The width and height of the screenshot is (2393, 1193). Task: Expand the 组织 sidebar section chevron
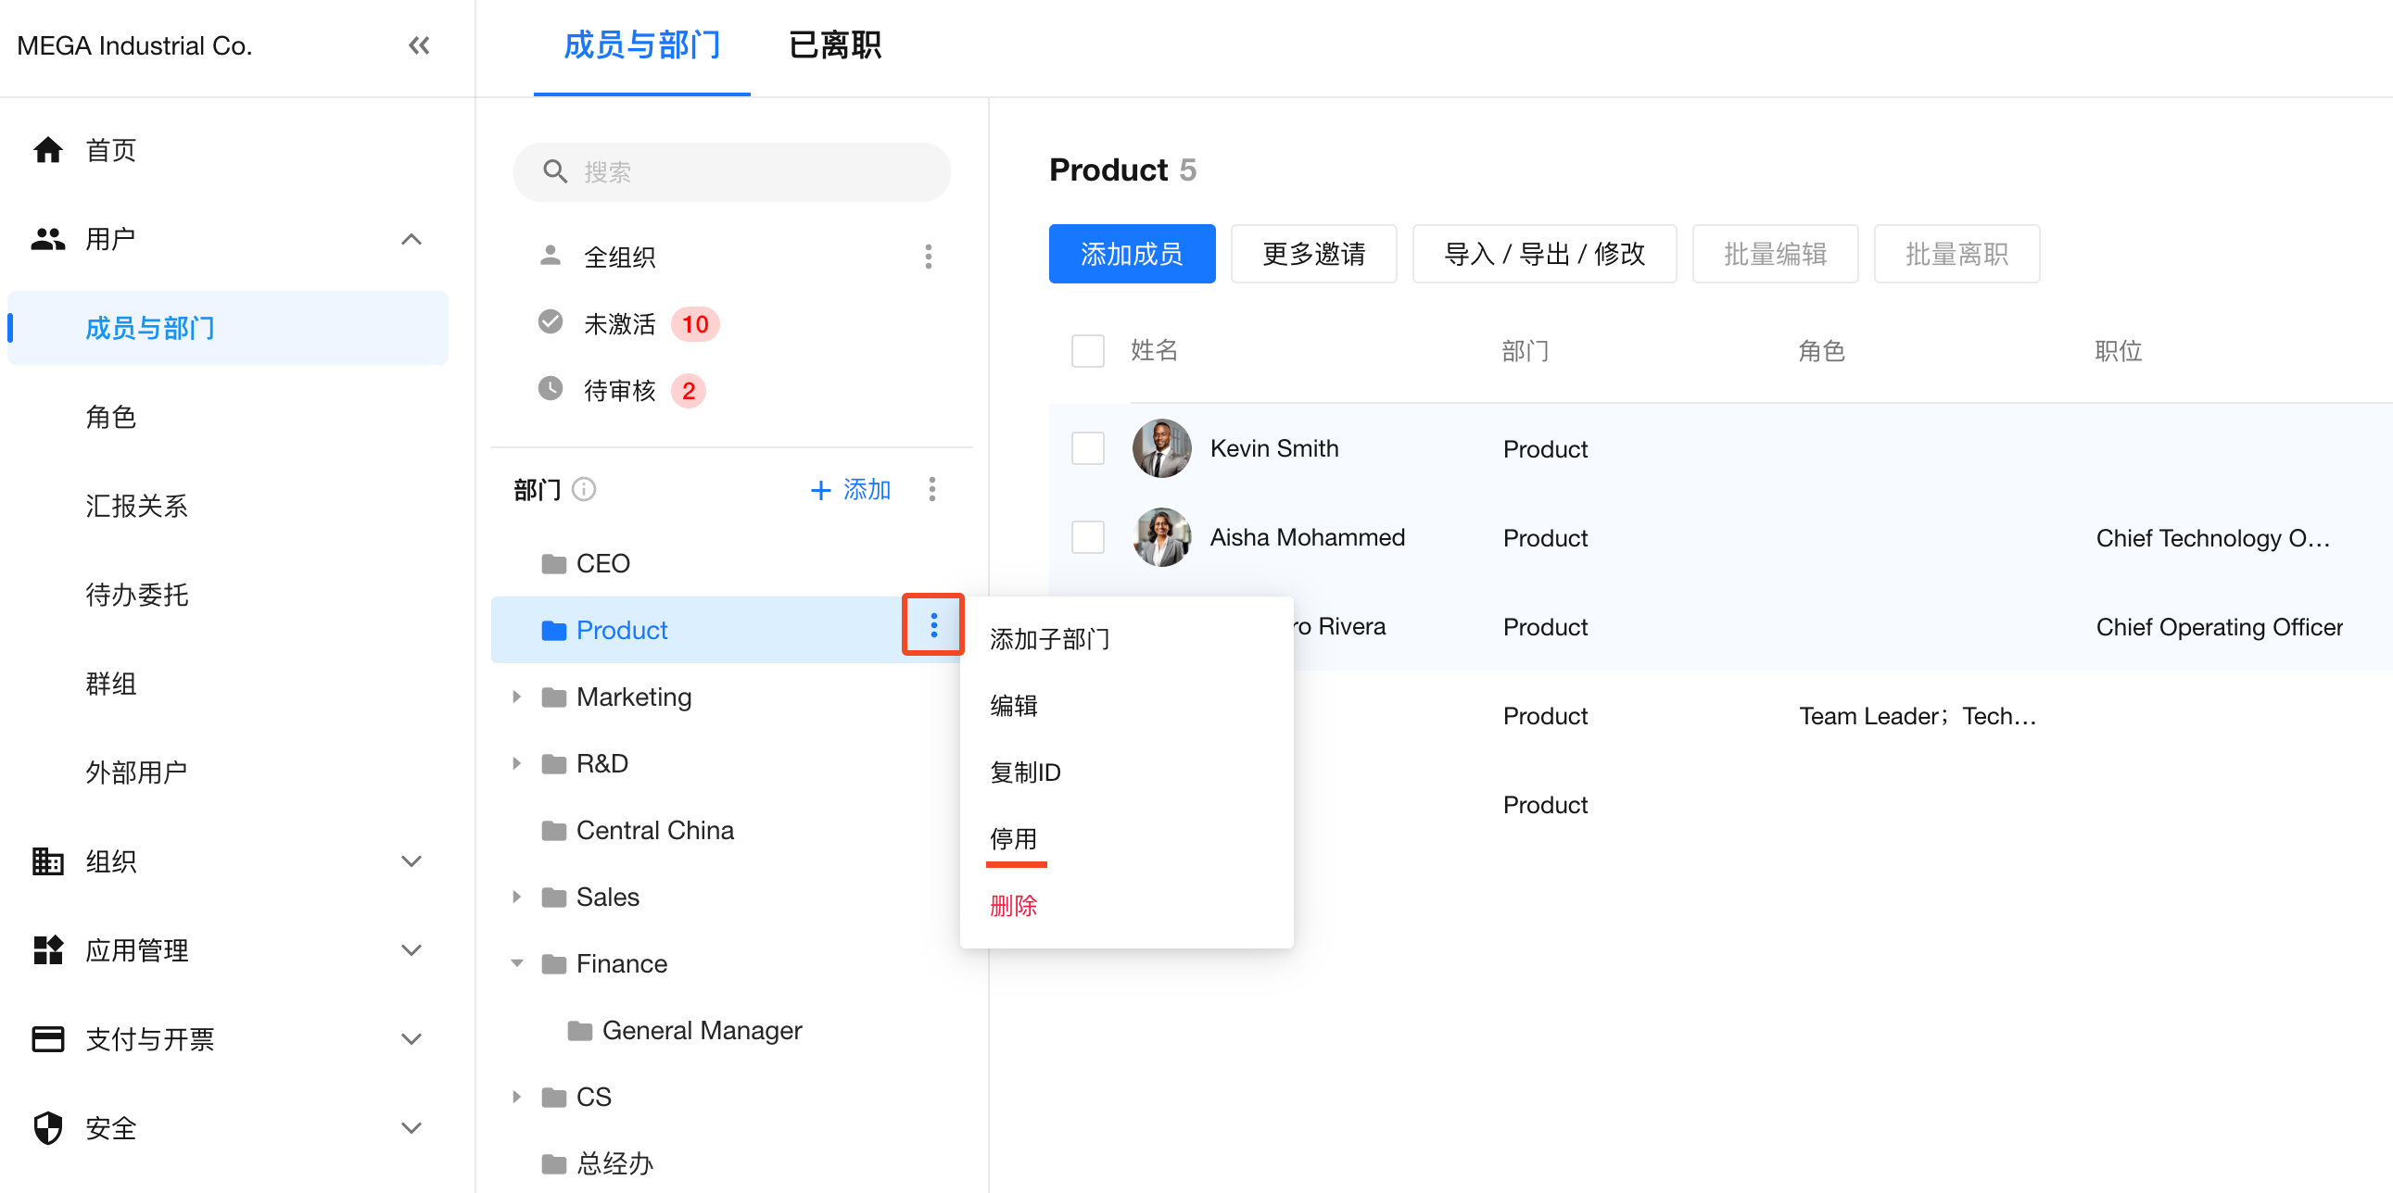[x=411, y=860]
